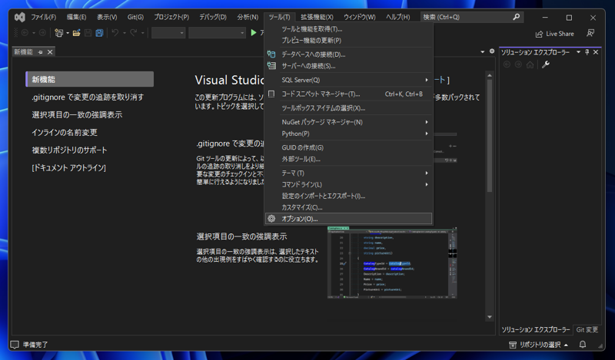Open the 拡張機能(X) menu
615x360 pixels.
[317, 17]
